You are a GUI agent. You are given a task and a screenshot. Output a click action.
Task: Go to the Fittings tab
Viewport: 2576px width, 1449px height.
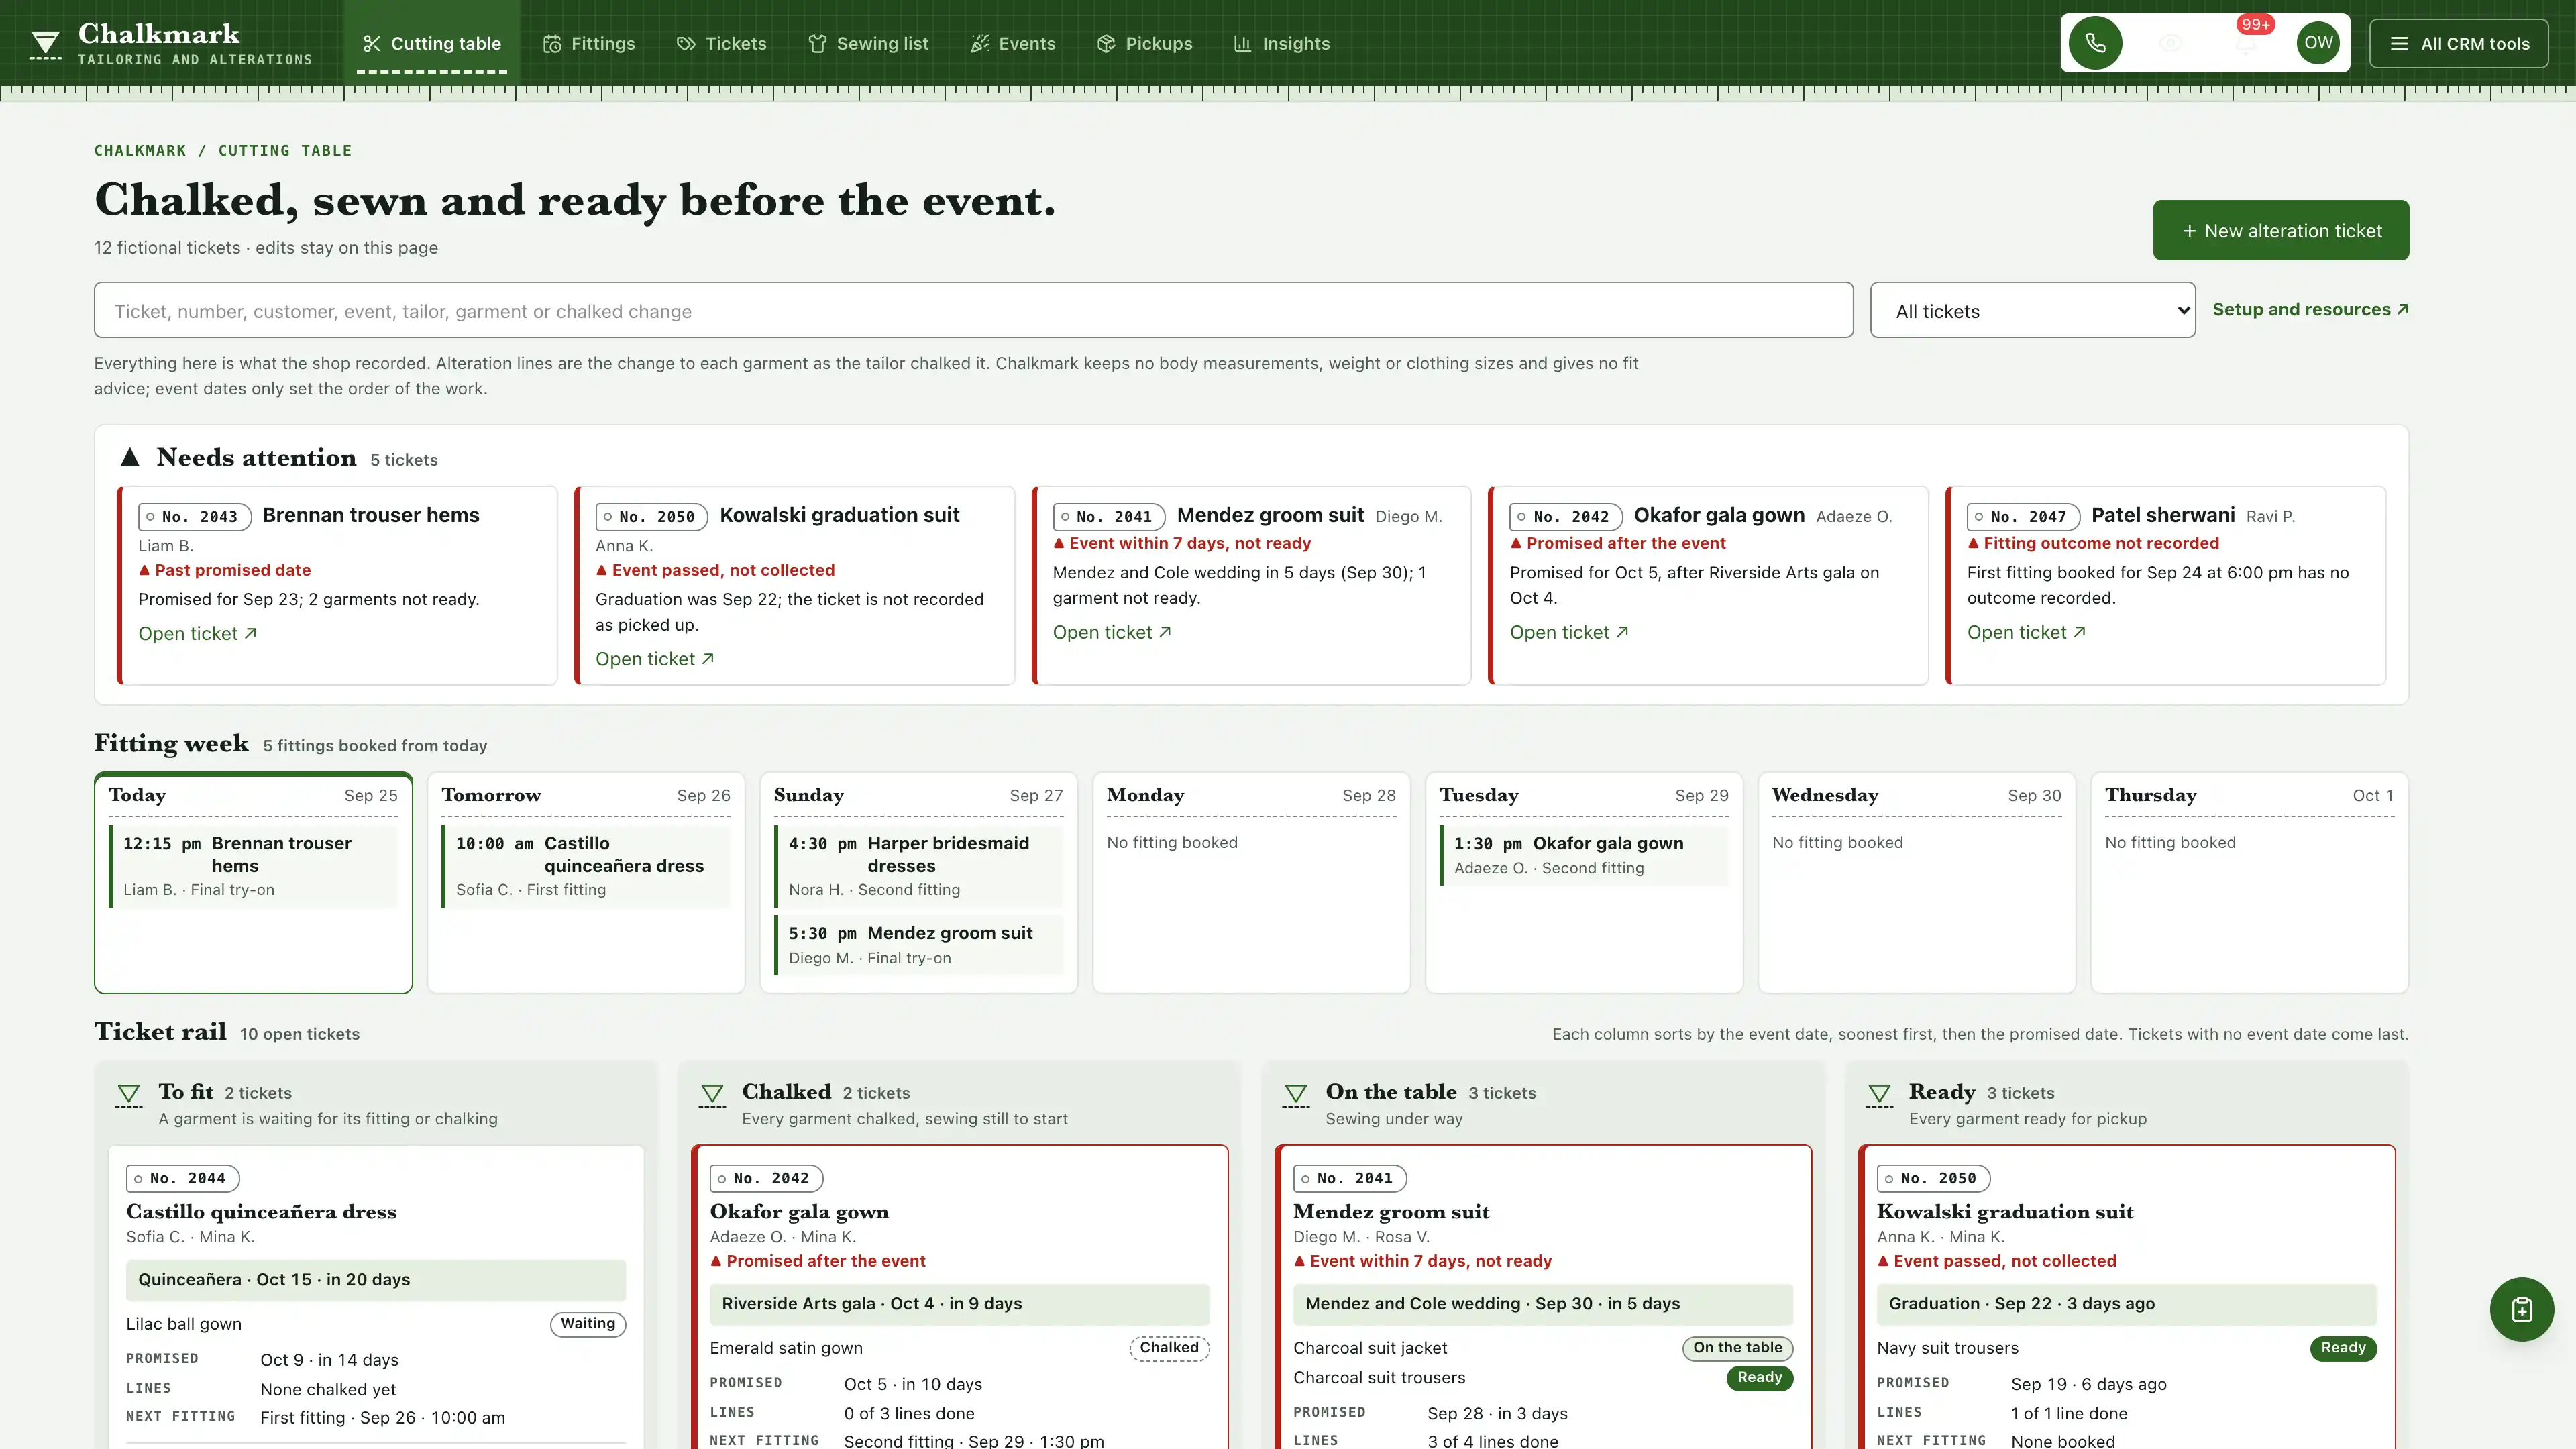click(x=589, y=43)
